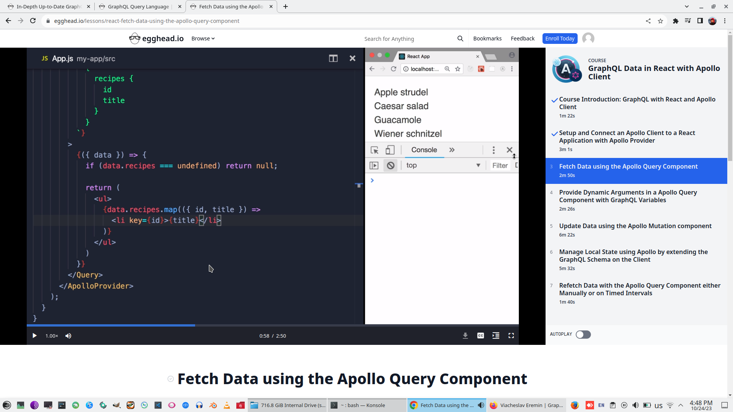Click the Enroll Today button

(559, 39)
